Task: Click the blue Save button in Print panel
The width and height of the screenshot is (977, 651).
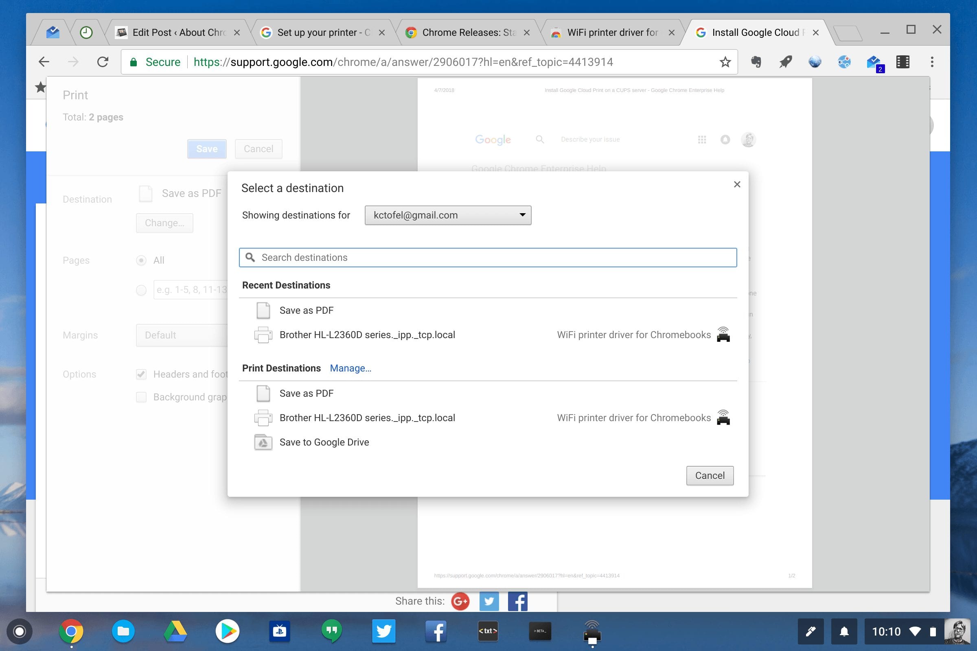Action: [x=207, y=149]
